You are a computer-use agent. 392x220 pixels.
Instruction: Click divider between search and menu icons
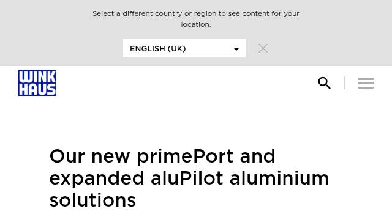344,83
